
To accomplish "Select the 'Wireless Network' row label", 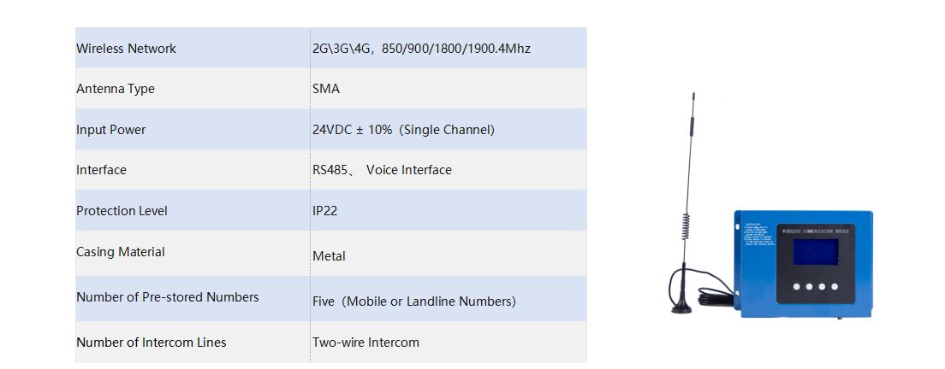I will (x=126, y=49).
